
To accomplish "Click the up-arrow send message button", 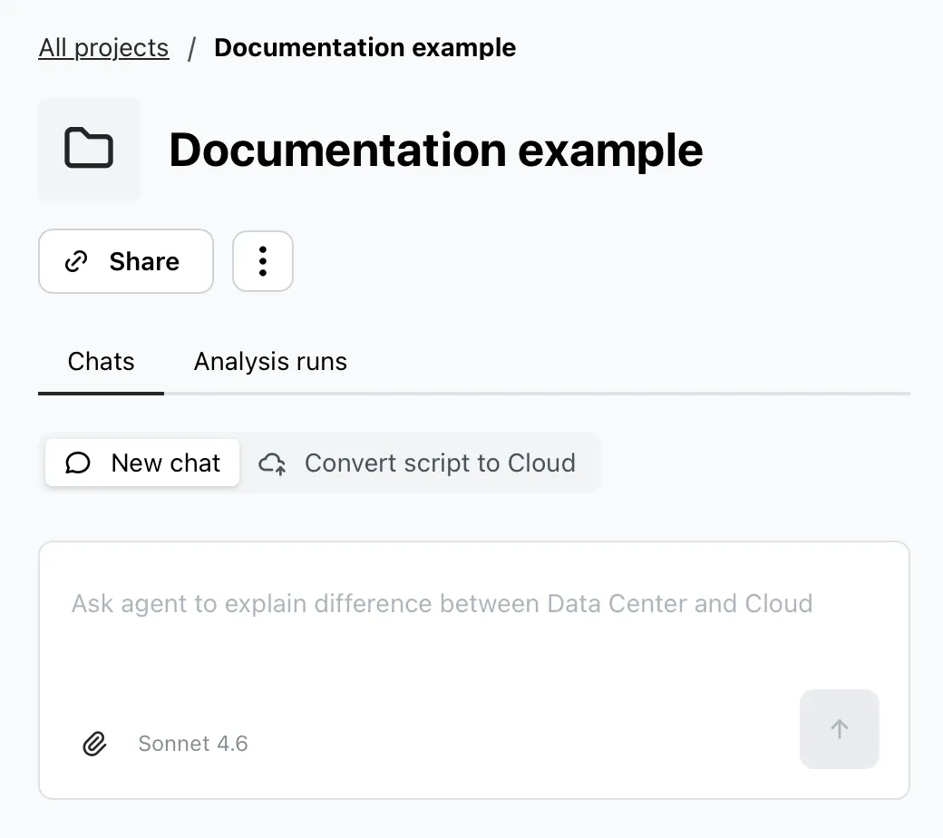I will 839,728.
